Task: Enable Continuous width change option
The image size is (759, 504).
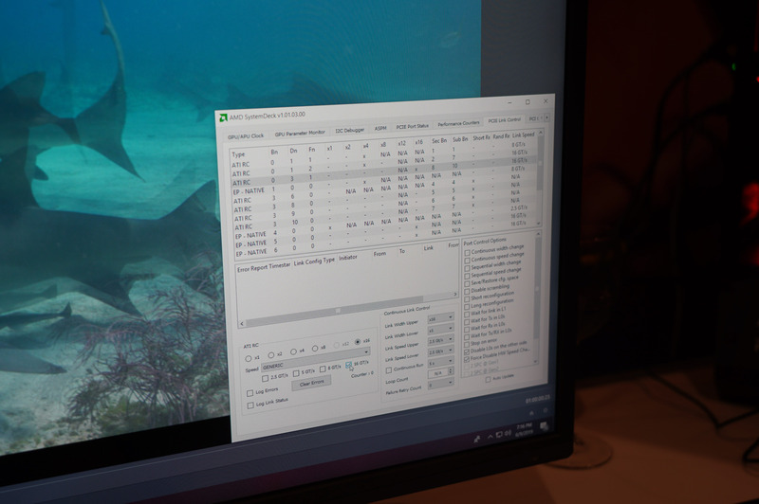Action: pos(467,253)
